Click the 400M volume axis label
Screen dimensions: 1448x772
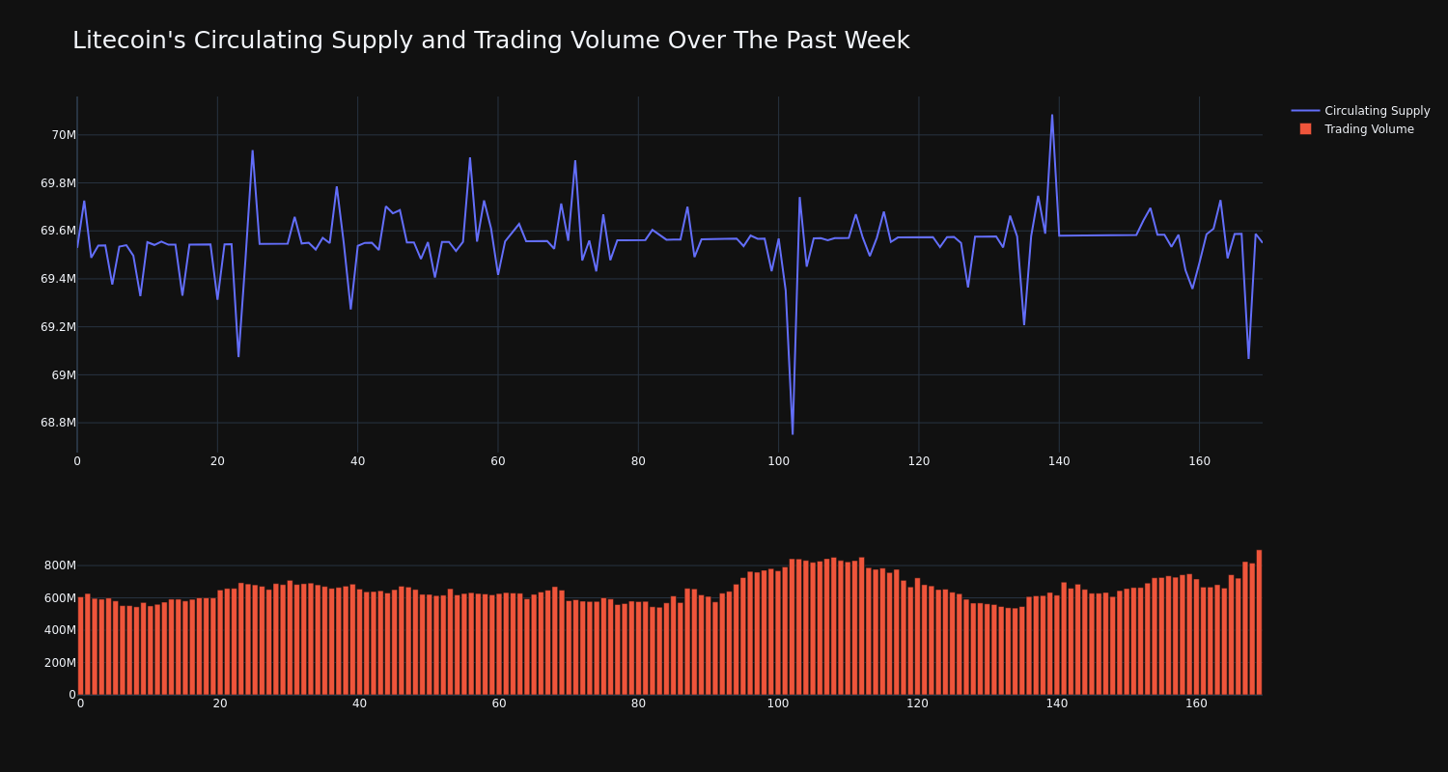click(x=60, y=630)
